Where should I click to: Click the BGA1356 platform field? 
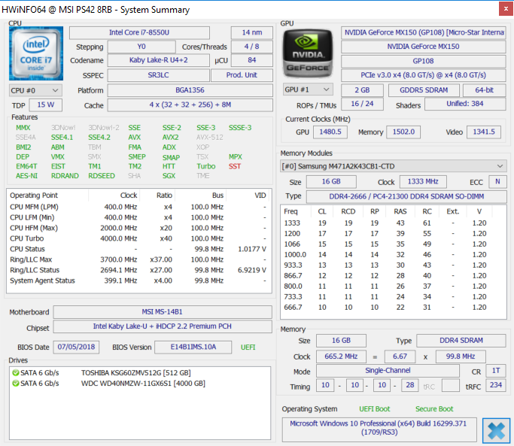pos(190,90)
